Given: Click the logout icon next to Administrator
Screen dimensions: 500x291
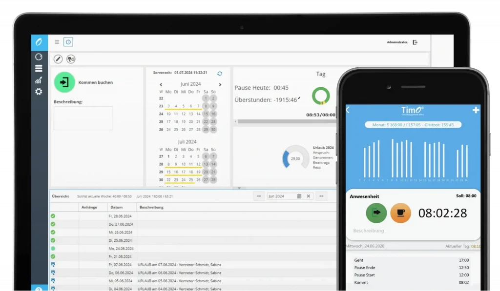Looking at the screenshot, I should pos(415,42).
